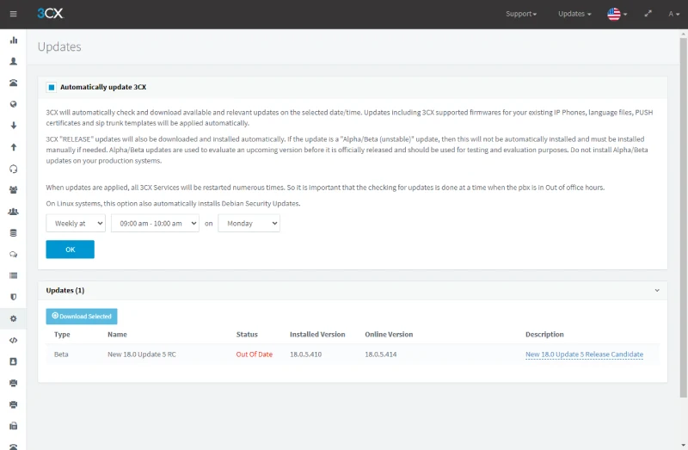The width and height of the screenshot is (688, 450).
Task: Open the 09:00 am - 10:00 am time dropdown
Action: (155, 223)
